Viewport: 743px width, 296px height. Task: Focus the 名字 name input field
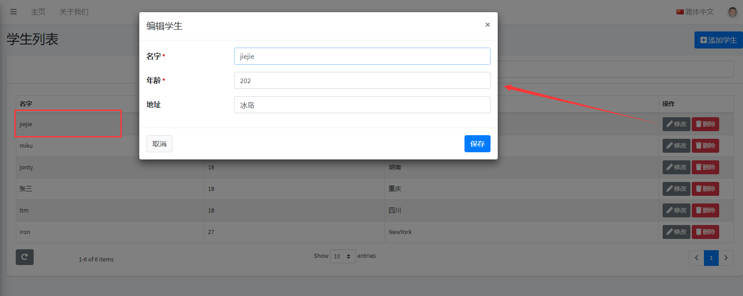(x=362, y=56)
